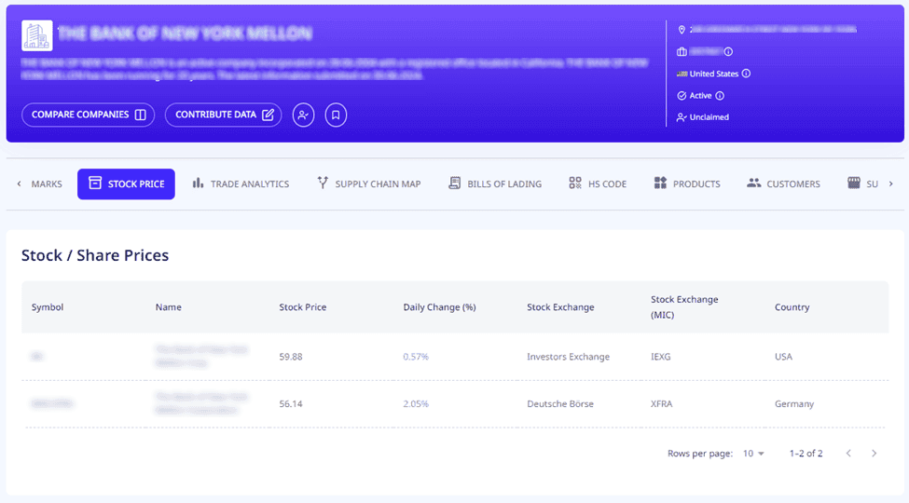Click the Country column header

coord(792,307)
